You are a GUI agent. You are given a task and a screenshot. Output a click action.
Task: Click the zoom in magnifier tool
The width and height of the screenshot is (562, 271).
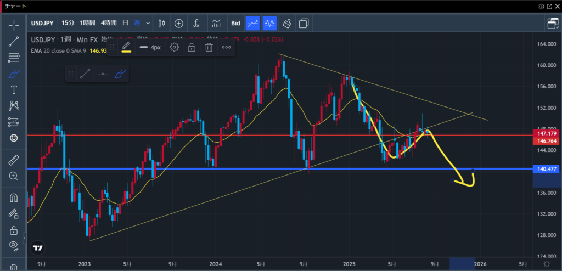coord(14,176)
